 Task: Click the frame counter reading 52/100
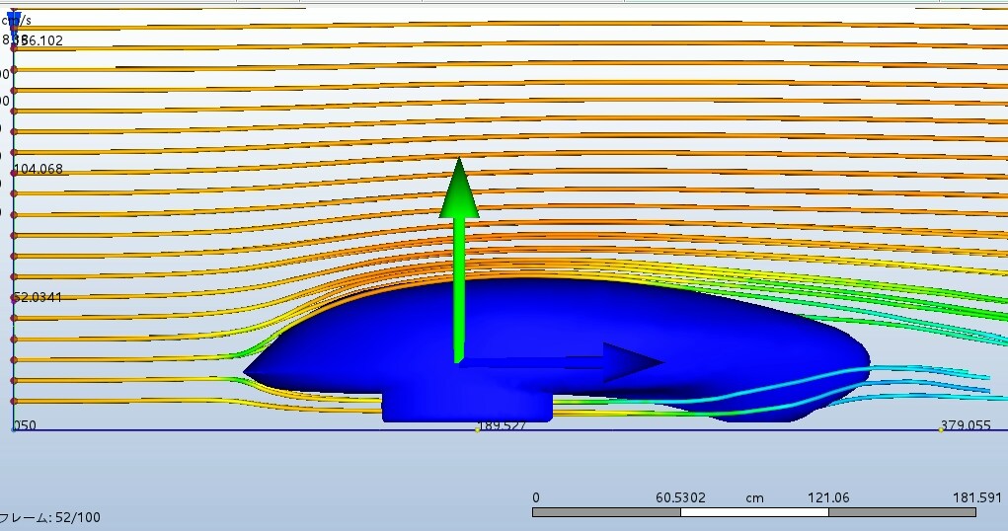[x=50, y=517]
